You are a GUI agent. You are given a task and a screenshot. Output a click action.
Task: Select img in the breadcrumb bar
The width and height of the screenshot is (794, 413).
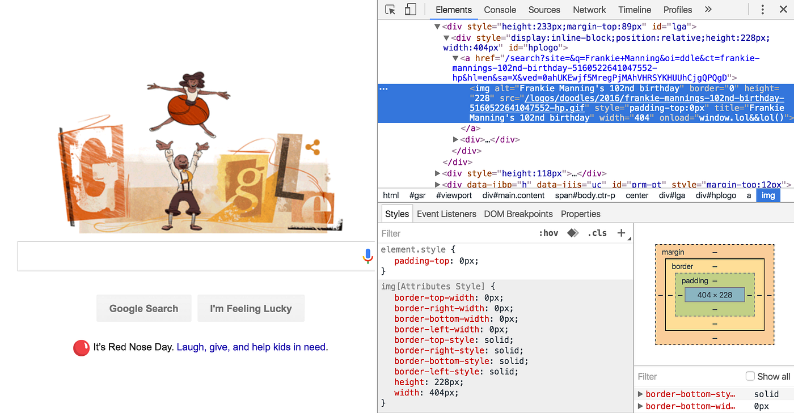768,195
